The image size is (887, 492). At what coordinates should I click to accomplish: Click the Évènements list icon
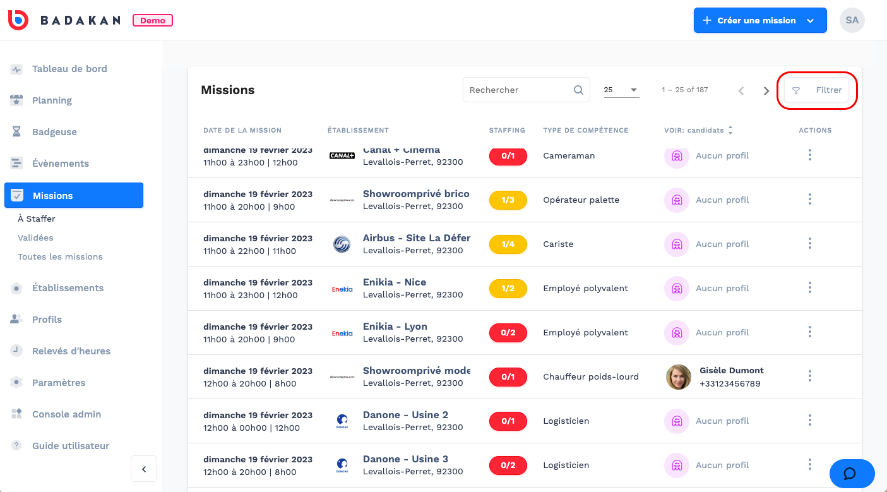click(x=17, y=164)
